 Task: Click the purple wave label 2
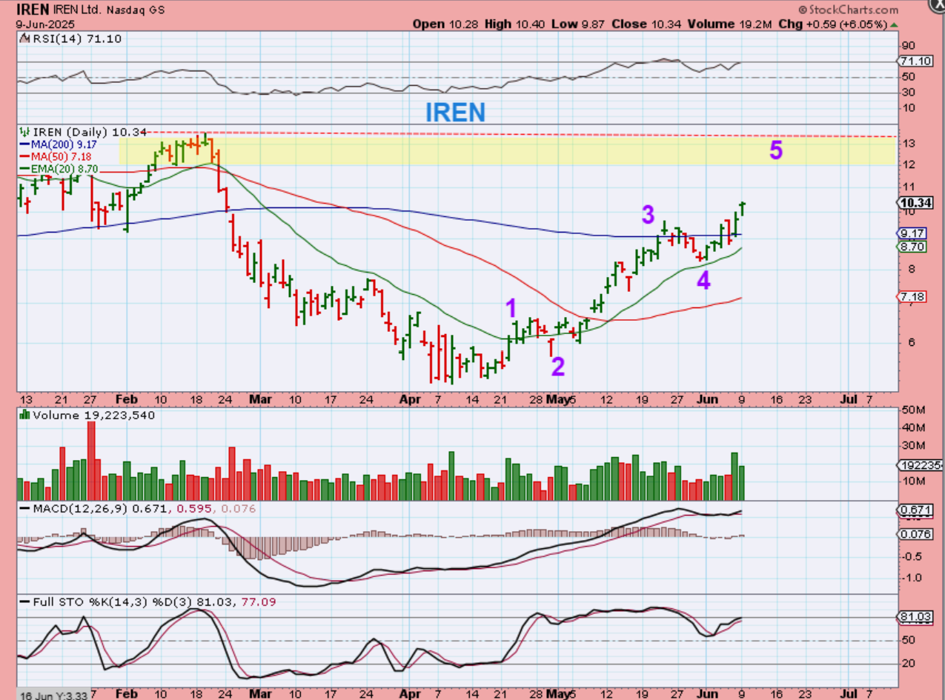[557, 367]
